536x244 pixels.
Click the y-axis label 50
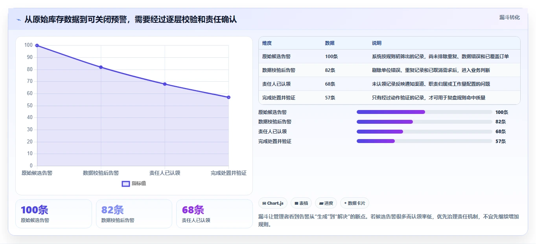[30, 105]
